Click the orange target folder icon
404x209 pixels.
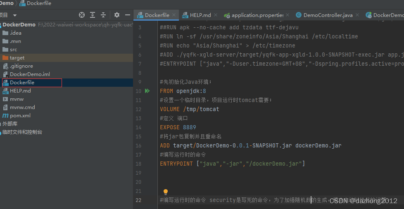(5, 58)
